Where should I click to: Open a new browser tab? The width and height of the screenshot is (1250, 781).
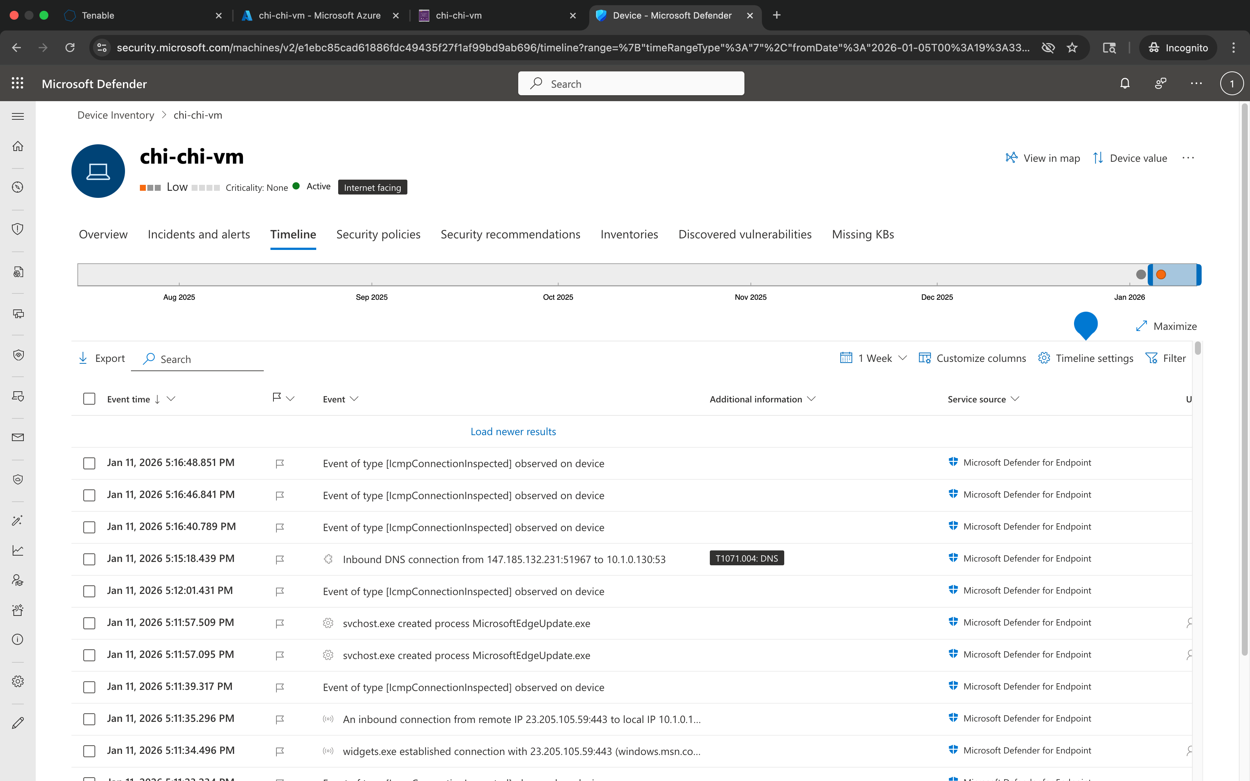[776, 15]
